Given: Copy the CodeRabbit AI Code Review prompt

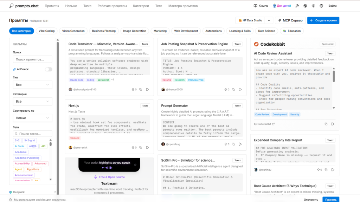Looking at the screenshot, I should (x=326, y=124).
